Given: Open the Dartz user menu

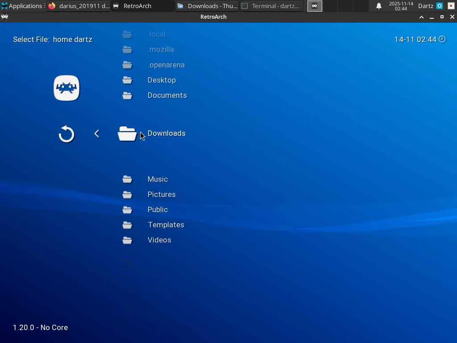Looking at the screenshot, I should (425, 6).
